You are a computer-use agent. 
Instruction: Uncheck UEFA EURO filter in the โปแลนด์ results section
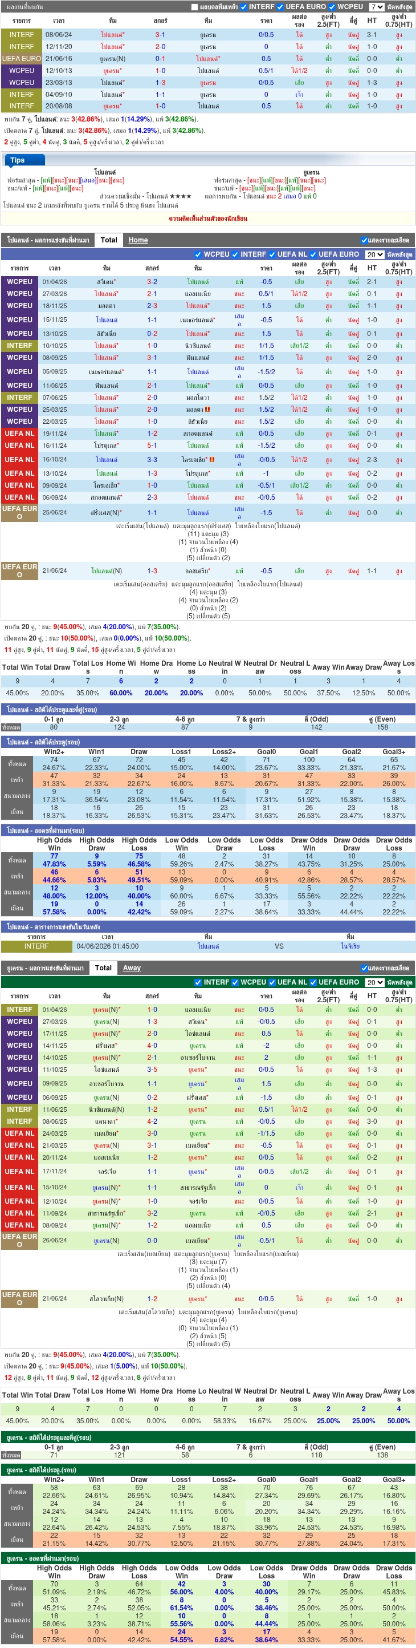click(313, 254)
